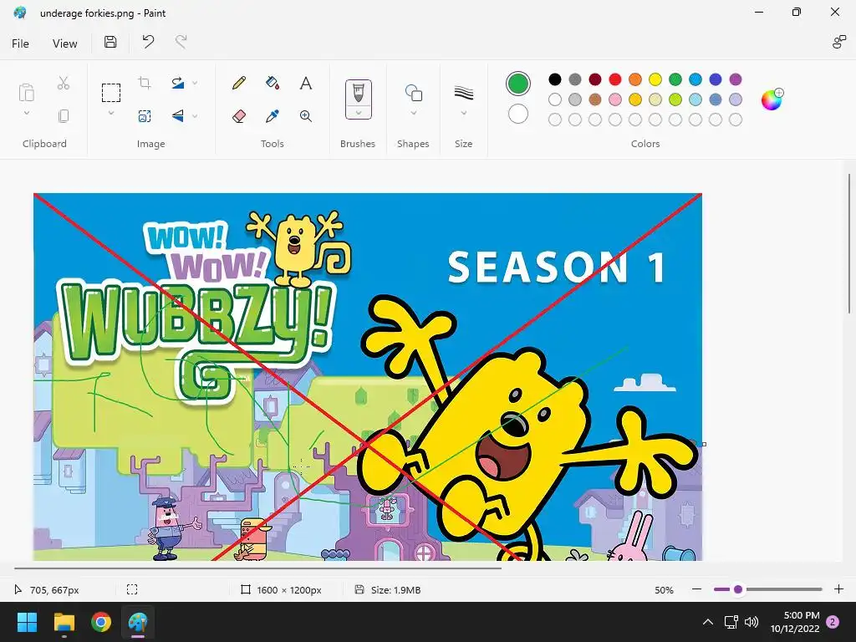Select the Fill bucket tool
The width and height of the screenshot is (856, 642).
point(273,83)
